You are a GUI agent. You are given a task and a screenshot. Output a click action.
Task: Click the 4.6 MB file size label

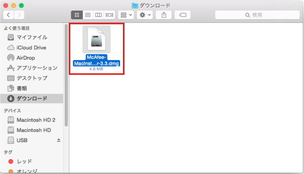pos(96,69)
